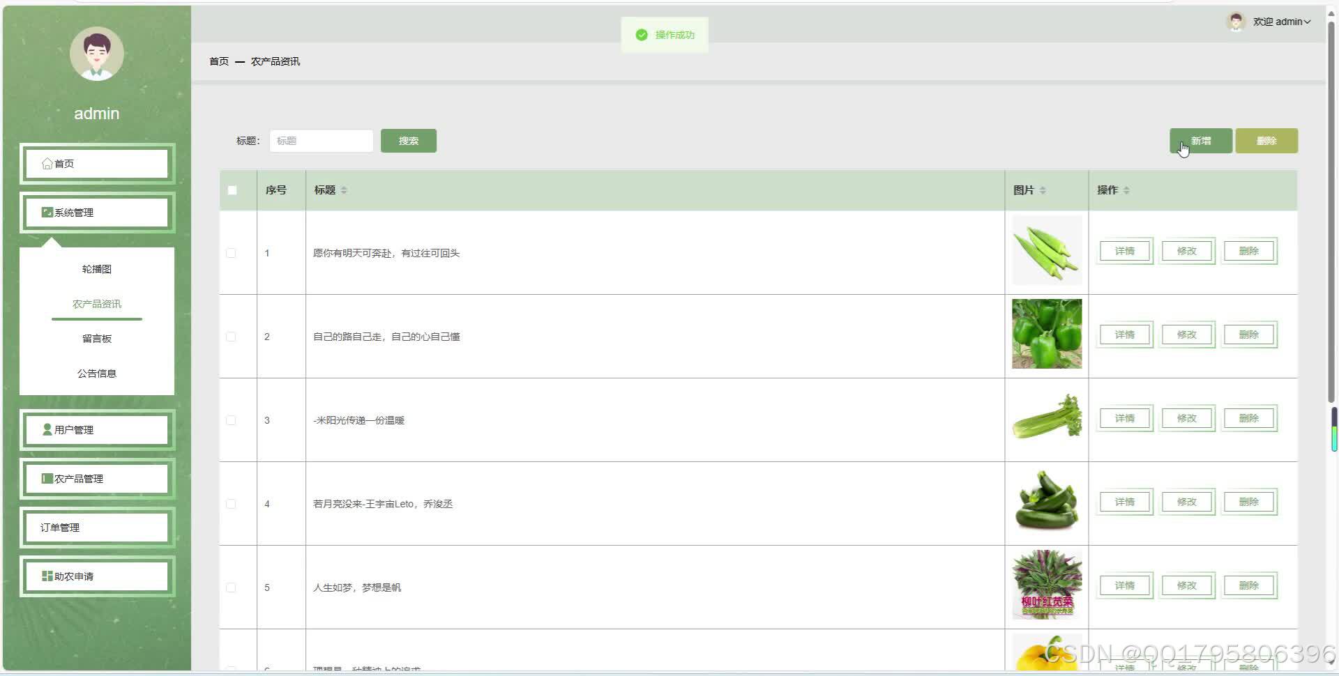Click title '自己的路自己走，自己的心自己懂'
Screen dimensions: 1339x676
point(386,337)
